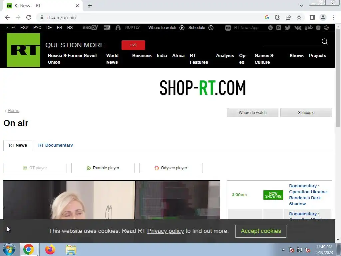The image size is (341, 256).
Task: Open Privacy policy link
Action: click(x=166, y=231)
